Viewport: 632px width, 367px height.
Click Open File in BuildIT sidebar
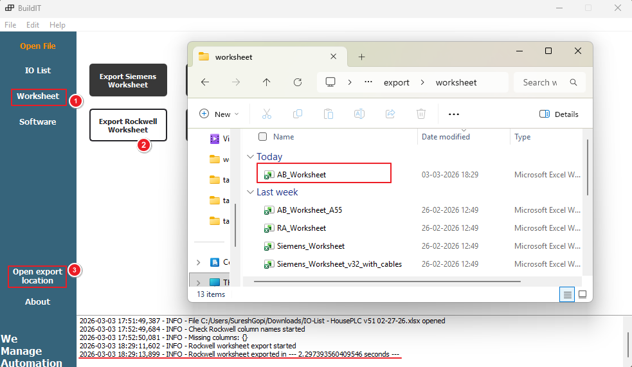(38, 46)
